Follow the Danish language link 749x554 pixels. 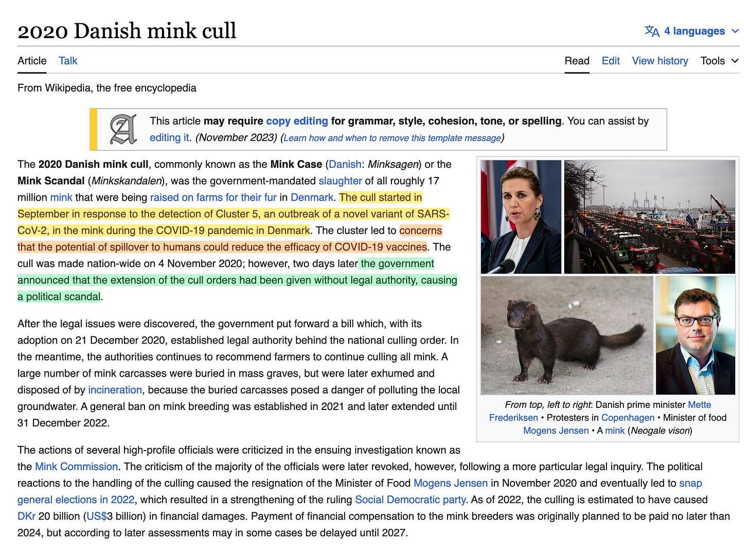345,164
